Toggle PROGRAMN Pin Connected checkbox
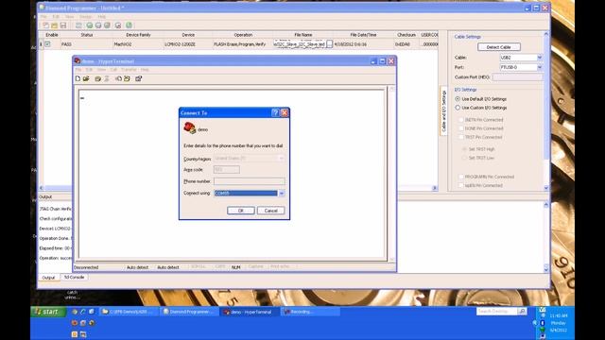The height and width of the screenshot is (340, 605). click(460, 177)
